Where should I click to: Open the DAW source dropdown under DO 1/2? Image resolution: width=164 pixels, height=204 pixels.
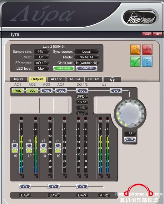(x=82, y=195)
